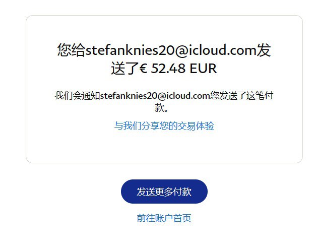The image size is (316, 252).
Task: Click the trailing 款。 text line
Action: click(x=161, y=108)
